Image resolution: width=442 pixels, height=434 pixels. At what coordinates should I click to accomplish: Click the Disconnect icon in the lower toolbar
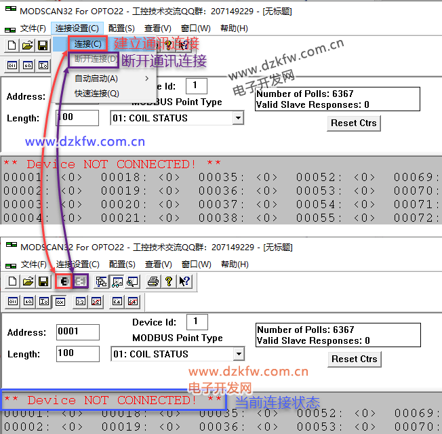point(81,281)
